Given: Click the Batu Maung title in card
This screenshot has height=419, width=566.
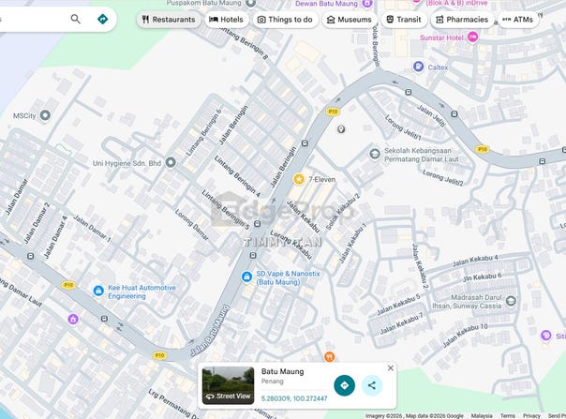Looking at the screenshot, I should tap(283, 371).
